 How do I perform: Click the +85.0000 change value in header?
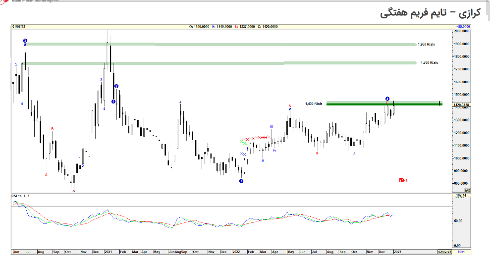coord(463,26)
